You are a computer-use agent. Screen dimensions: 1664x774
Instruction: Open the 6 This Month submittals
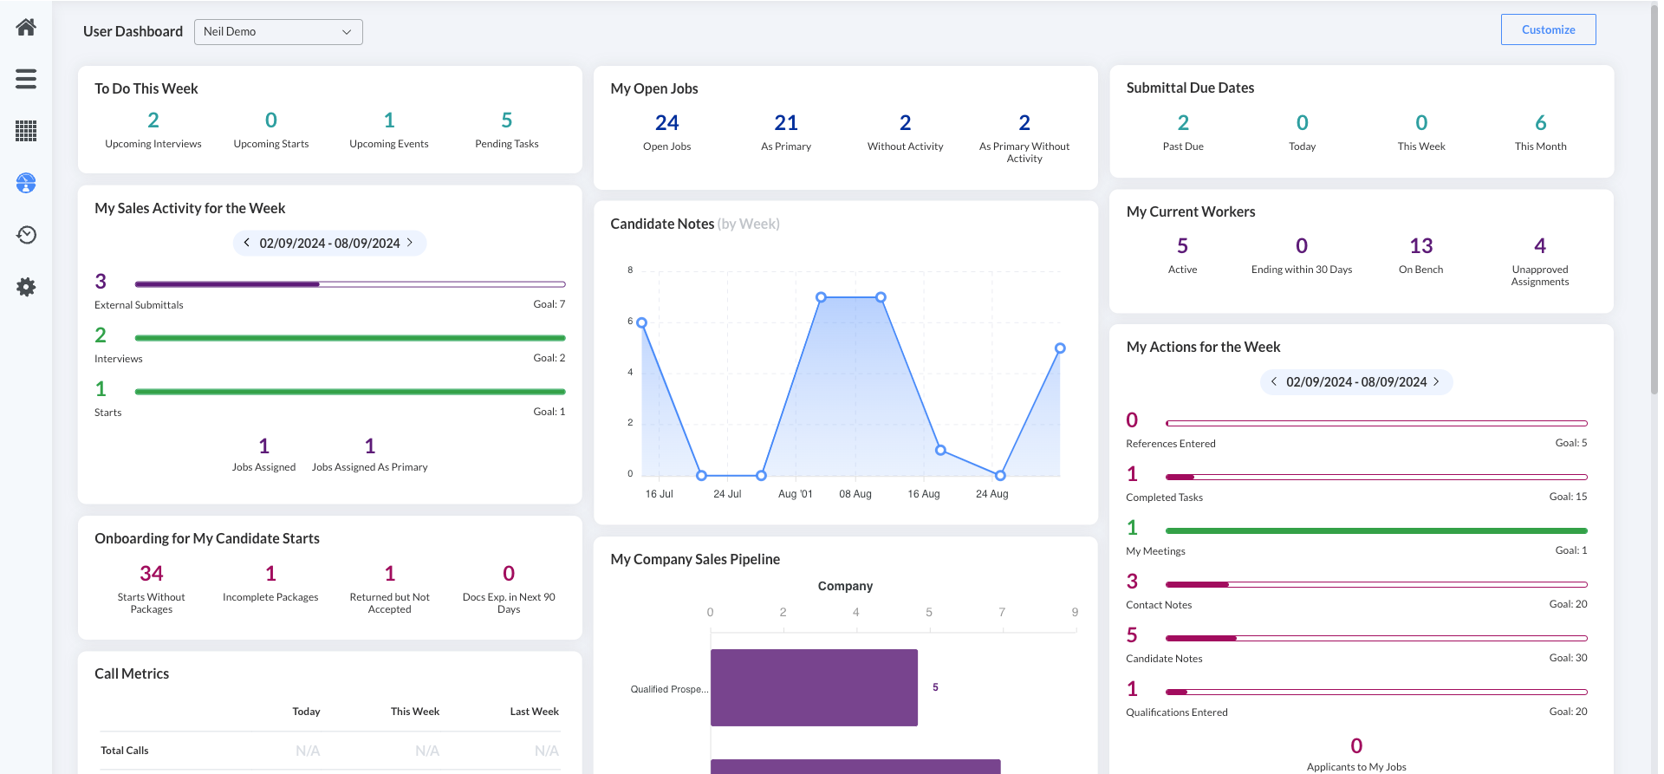1541,123
